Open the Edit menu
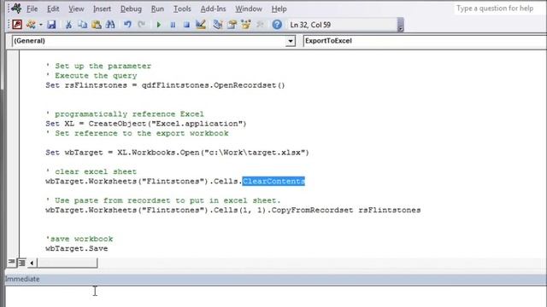 [x=53, y=9]
